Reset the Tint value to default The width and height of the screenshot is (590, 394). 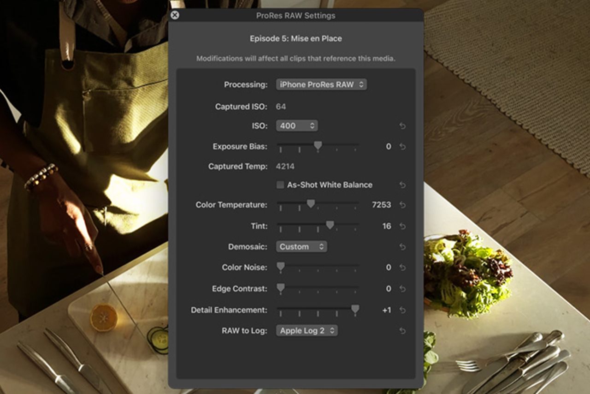pos(402,226)
